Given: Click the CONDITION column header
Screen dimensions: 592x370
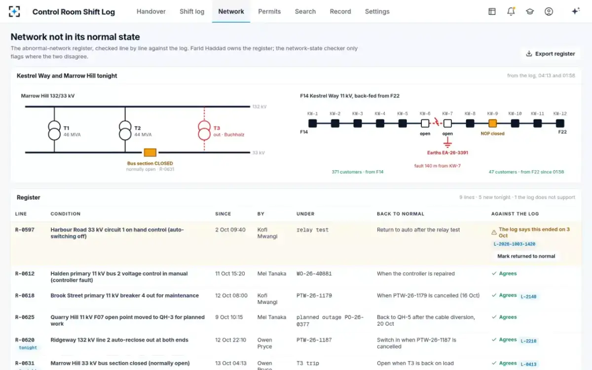Looking at the screenshot, I should coord(66,214).
